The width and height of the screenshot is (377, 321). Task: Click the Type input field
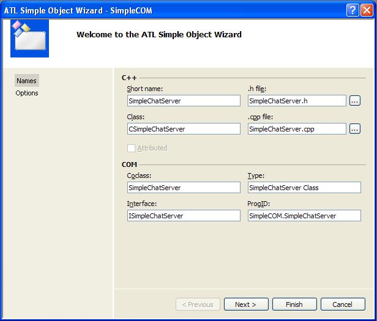pyautogui.click(x=304, y=188)
